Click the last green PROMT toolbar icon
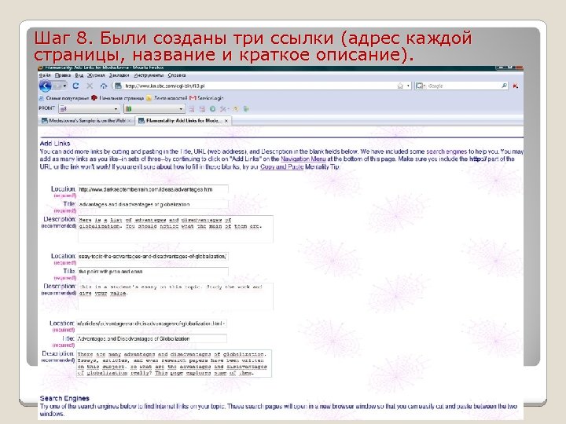This screenshot has width=566, height=424. [x=246, y=108]
